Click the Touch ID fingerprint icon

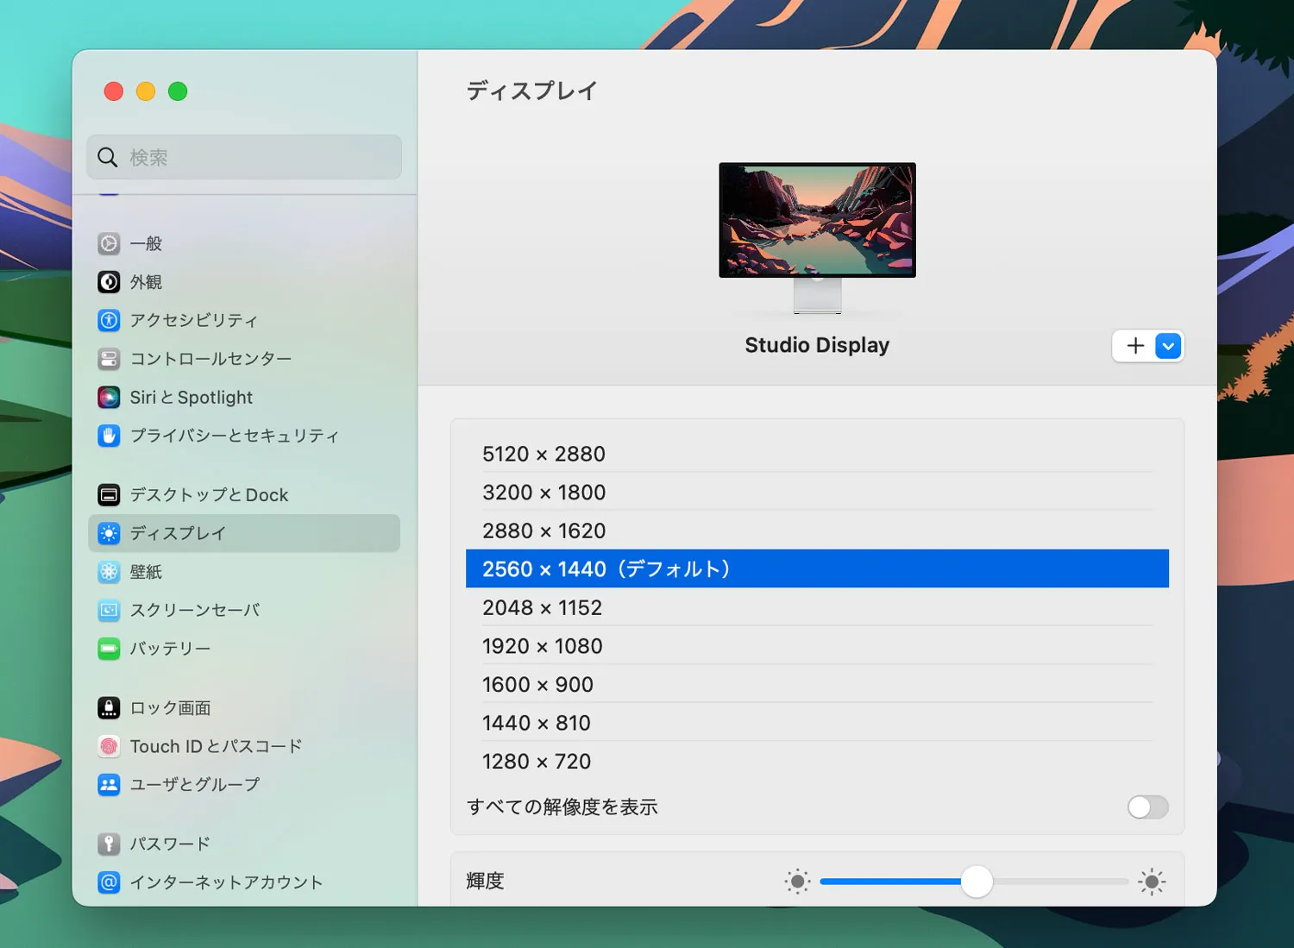point(109,746)
